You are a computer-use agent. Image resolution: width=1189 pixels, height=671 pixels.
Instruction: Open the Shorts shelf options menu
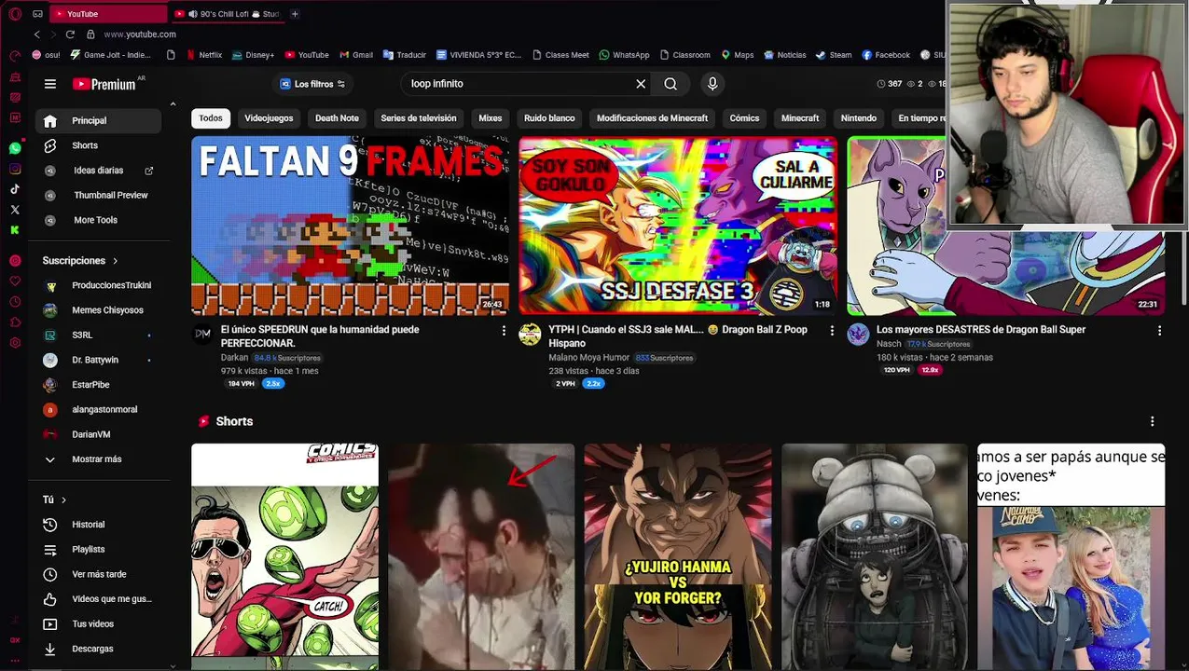[1152, 421]
